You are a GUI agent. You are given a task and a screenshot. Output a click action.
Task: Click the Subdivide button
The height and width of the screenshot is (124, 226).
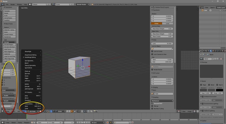point(10,54)
